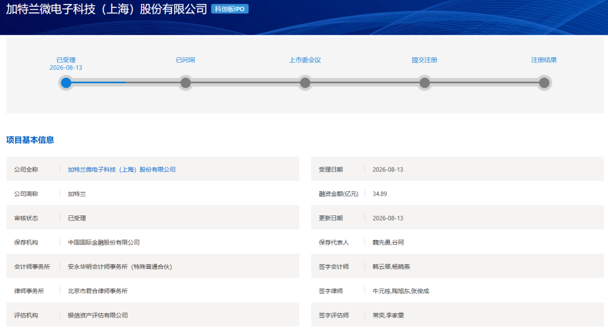This screenshot has height=329, width=608.
Task: Open company link 加特兰微电子科技（上海）股份有限公司
Action: [x=122, y=169]
